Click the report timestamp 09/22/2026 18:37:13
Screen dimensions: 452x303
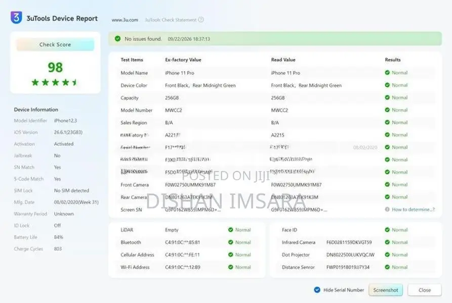pyautogui.click(x=189, y=39)
